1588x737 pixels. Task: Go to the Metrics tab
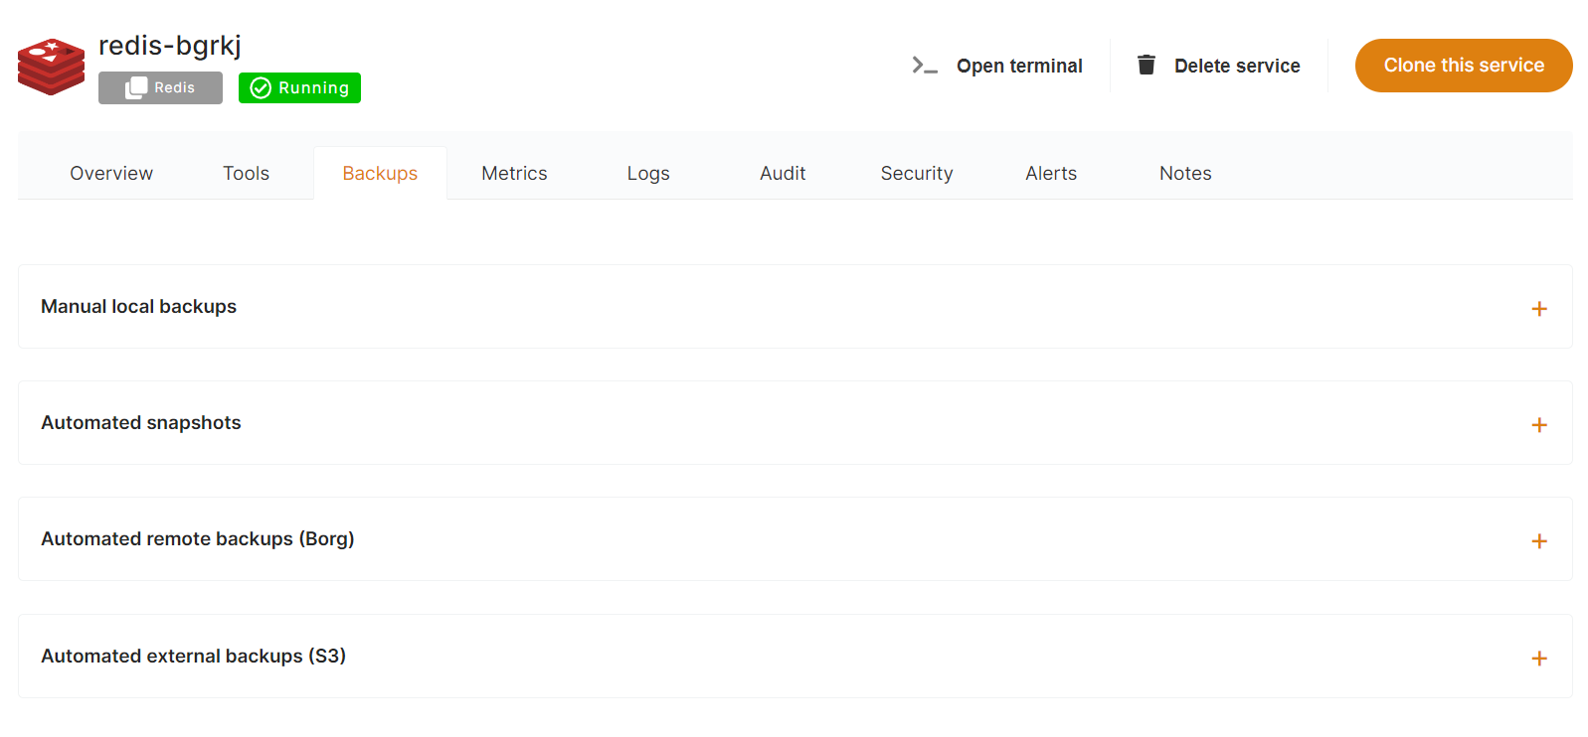tap(514, 173)
